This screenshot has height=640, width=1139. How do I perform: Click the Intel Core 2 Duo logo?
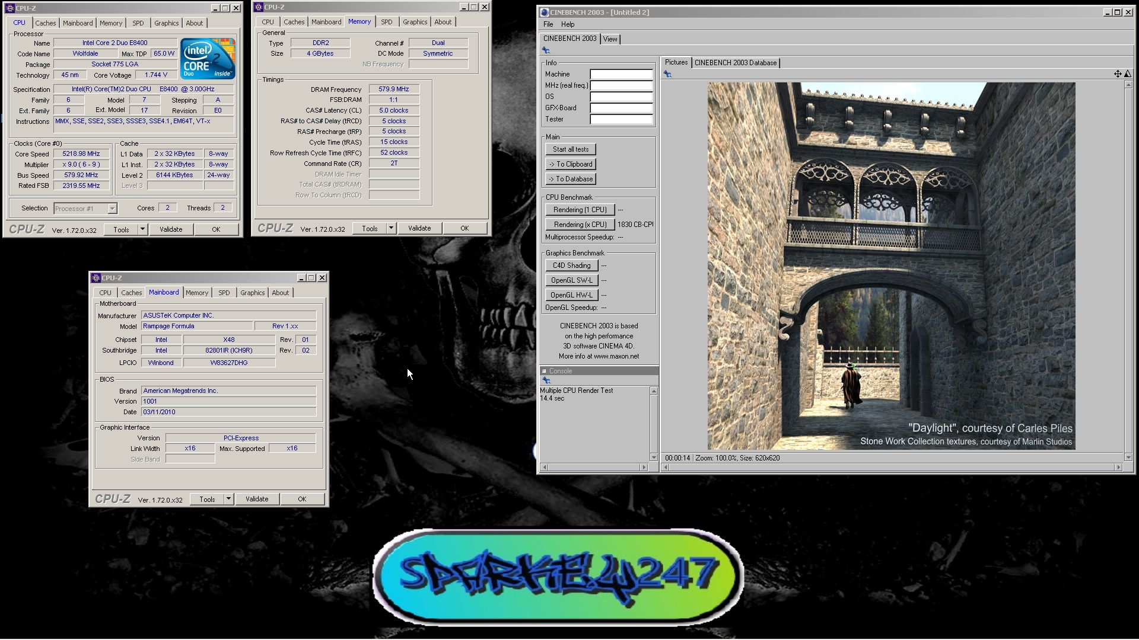click(x=208, y=59)
